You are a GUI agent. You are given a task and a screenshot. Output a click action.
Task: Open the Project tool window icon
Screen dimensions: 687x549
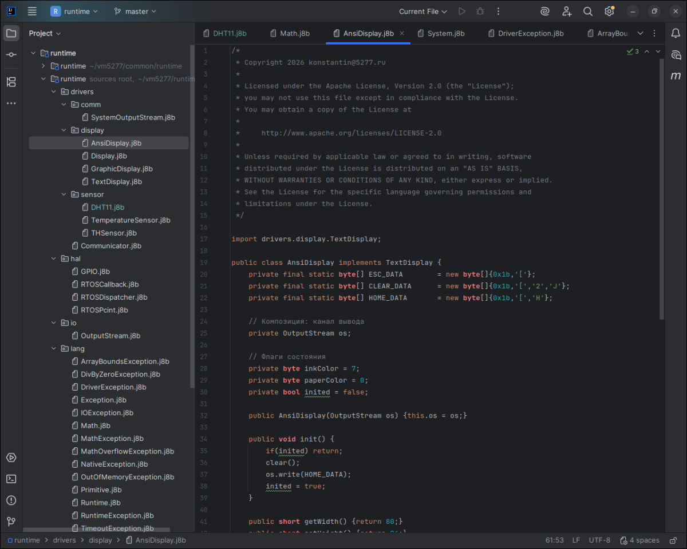tap(11, 33)
